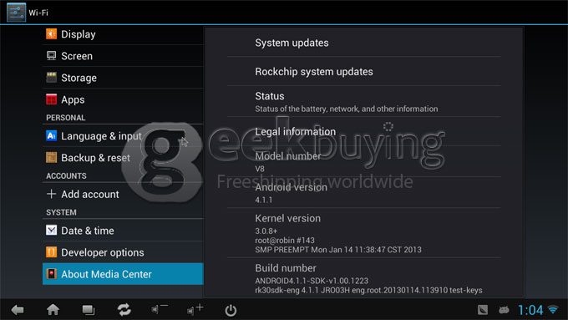
Task: Open the Apps settings
Action: 123,99
